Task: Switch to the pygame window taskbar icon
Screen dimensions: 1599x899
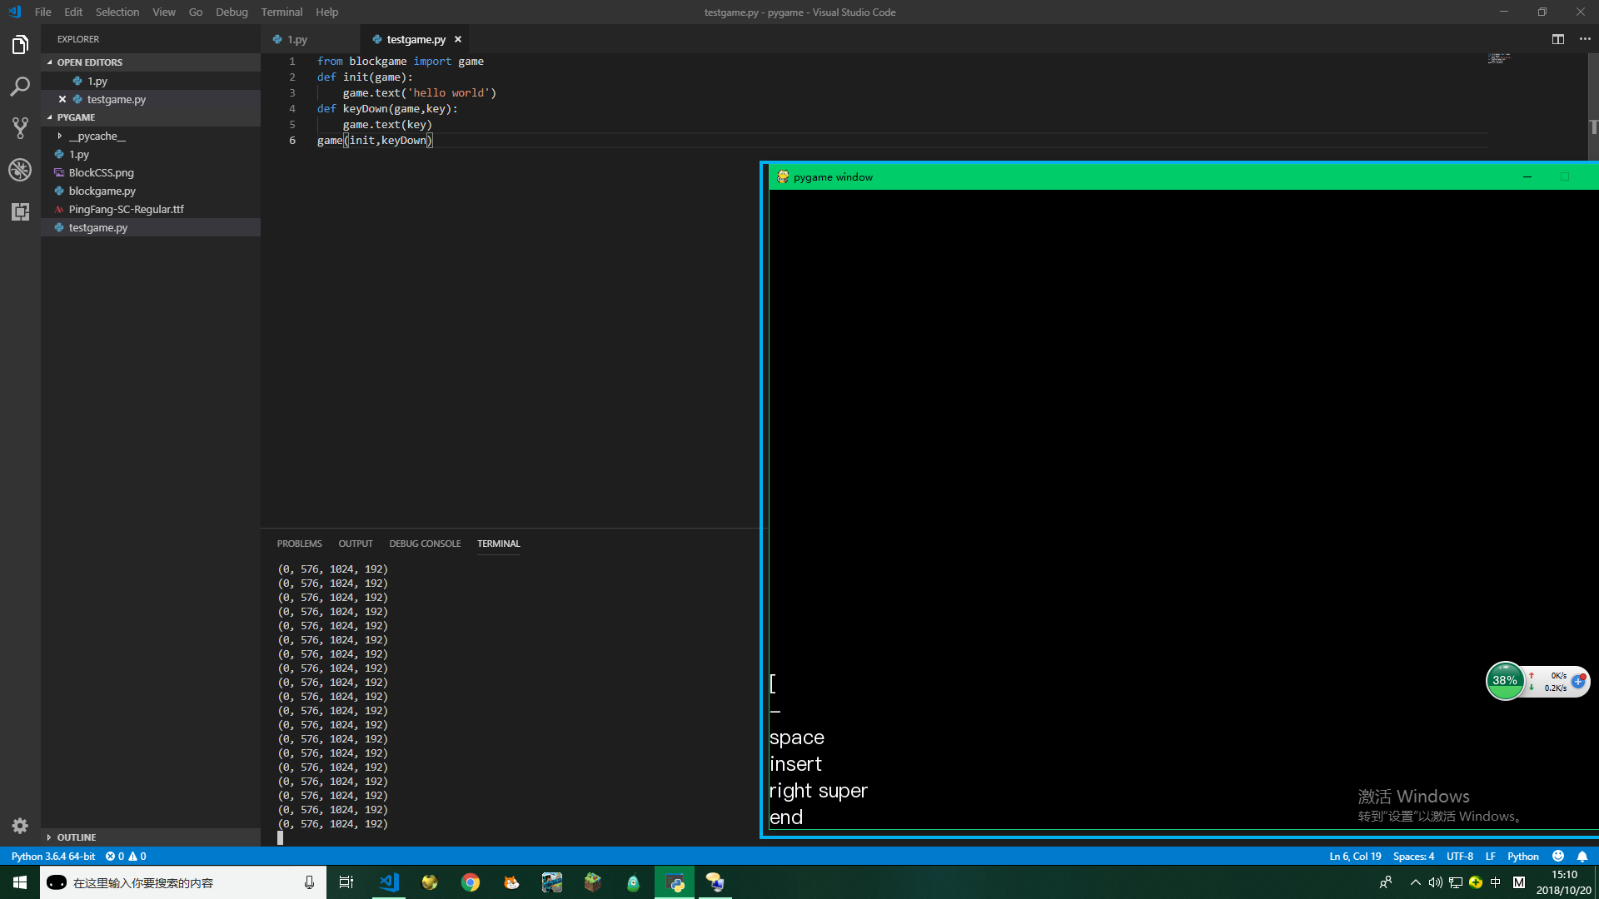Action: [675, 882]
